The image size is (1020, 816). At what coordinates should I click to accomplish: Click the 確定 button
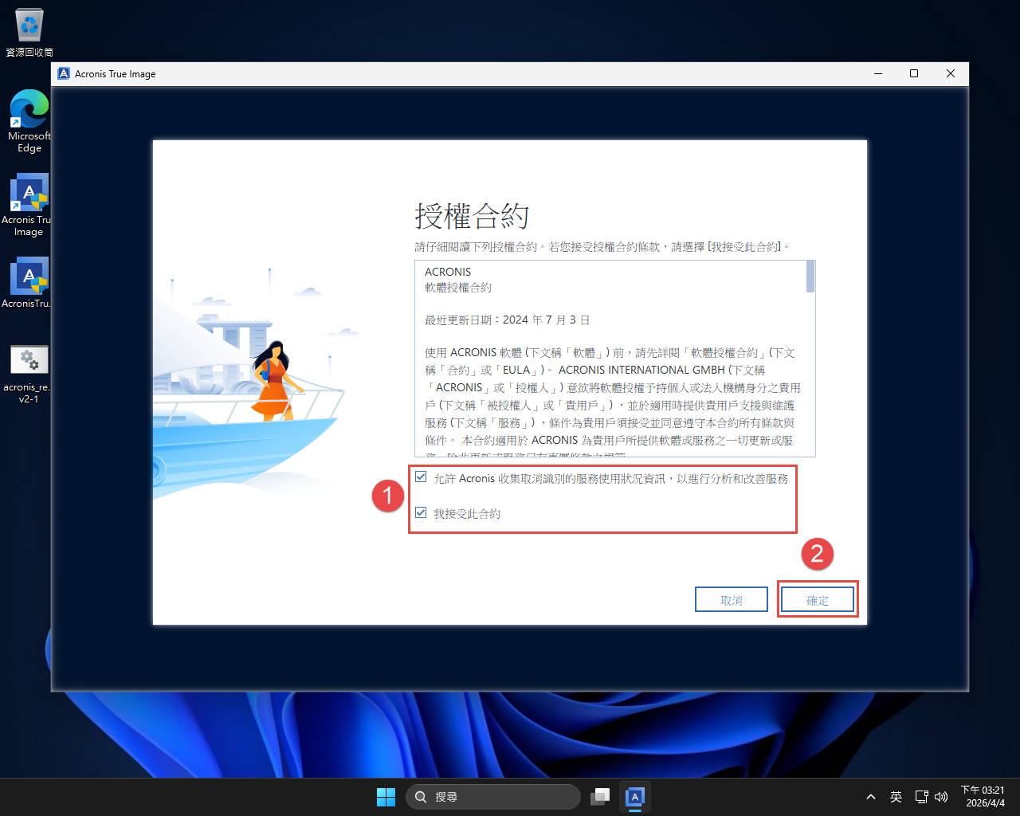(818, 600)
